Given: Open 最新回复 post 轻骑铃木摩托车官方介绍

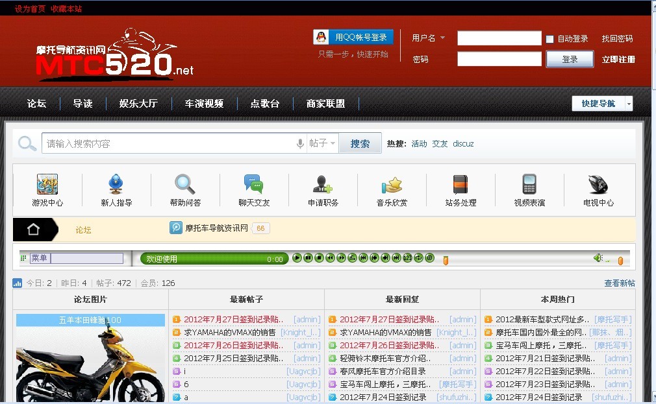Looking at the screenshot, I should (x=385, y=359).
